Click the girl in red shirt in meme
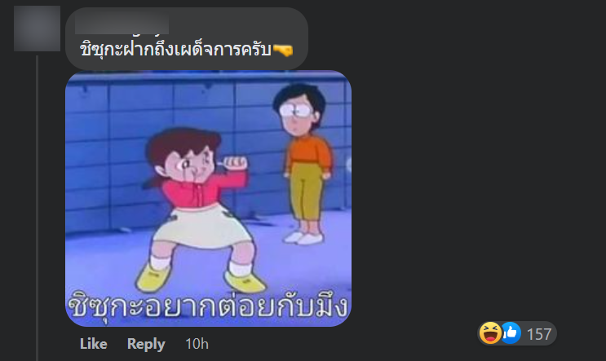This screenshot has height=361, width=606. (193, 209)
